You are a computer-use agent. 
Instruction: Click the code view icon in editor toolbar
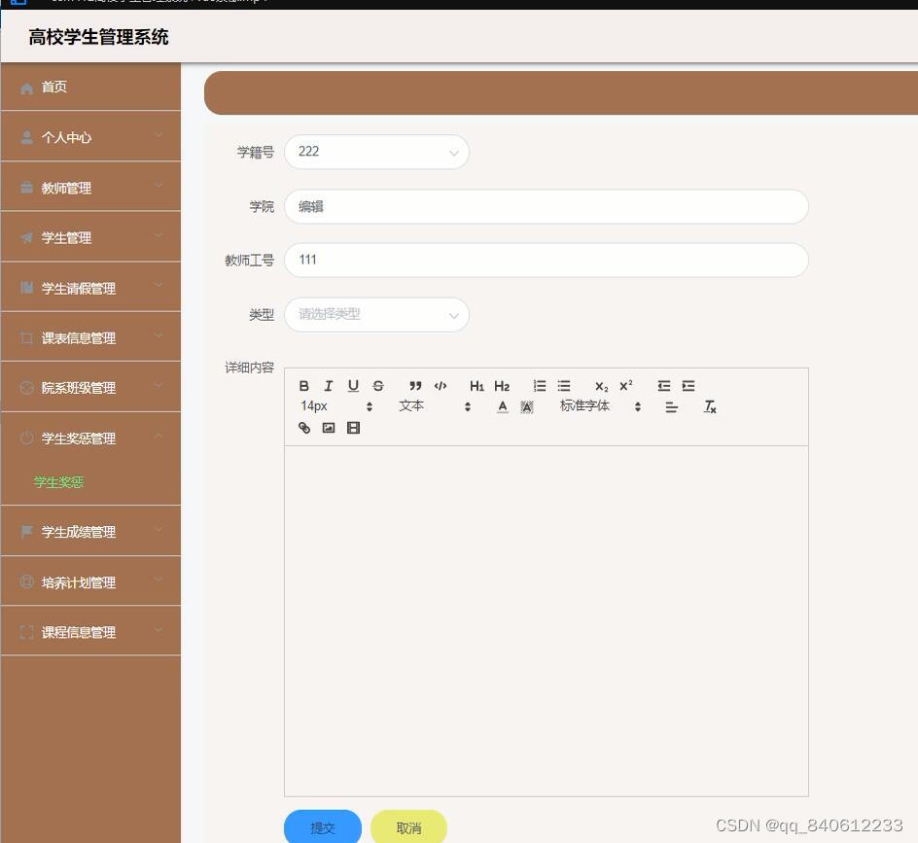(441, 385)
